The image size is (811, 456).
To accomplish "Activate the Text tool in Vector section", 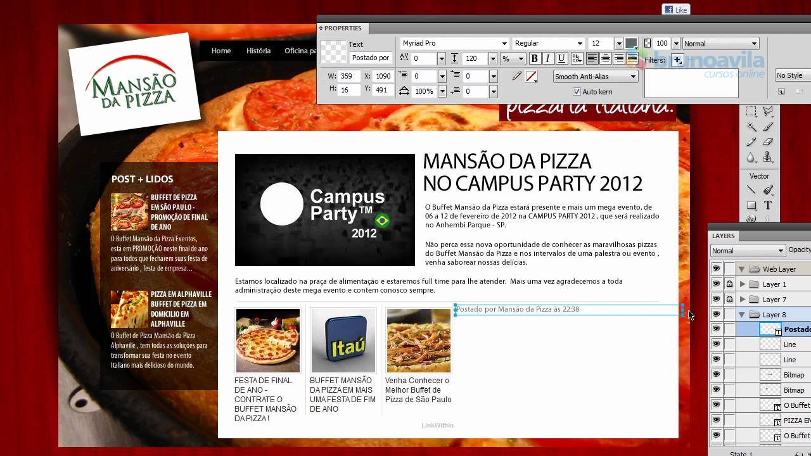I will pyautogui.click(x=768, y=205).
